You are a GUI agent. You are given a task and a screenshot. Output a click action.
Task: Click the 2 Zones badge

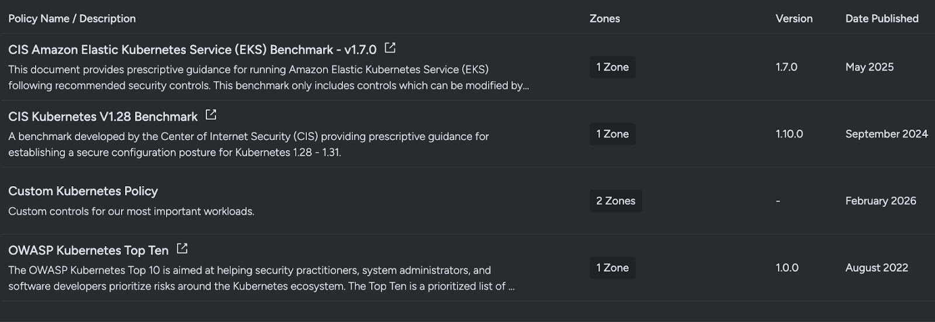pos(615,201)
